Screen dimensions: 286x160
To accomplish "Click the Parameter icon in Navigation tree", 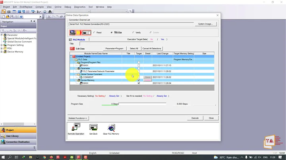I will click(5, 35).
